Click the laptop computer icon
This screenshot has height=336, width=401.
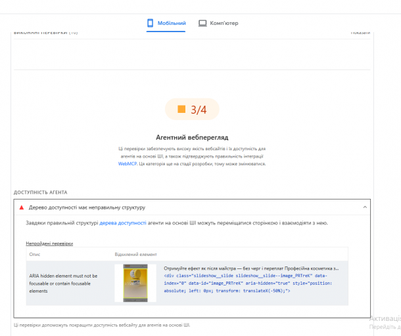pyautogui.click(x=202, y=23)
